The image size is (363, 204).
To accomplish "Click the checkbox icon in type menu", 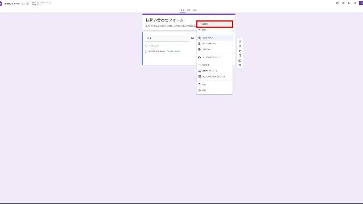I will click(x=199, y=44).
